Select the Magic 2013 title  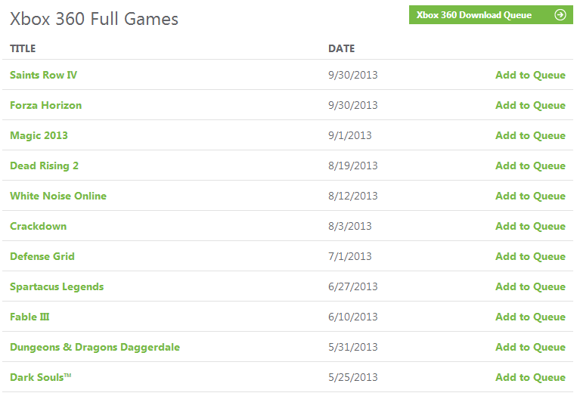pyautogui.click(x=39, y=136)
